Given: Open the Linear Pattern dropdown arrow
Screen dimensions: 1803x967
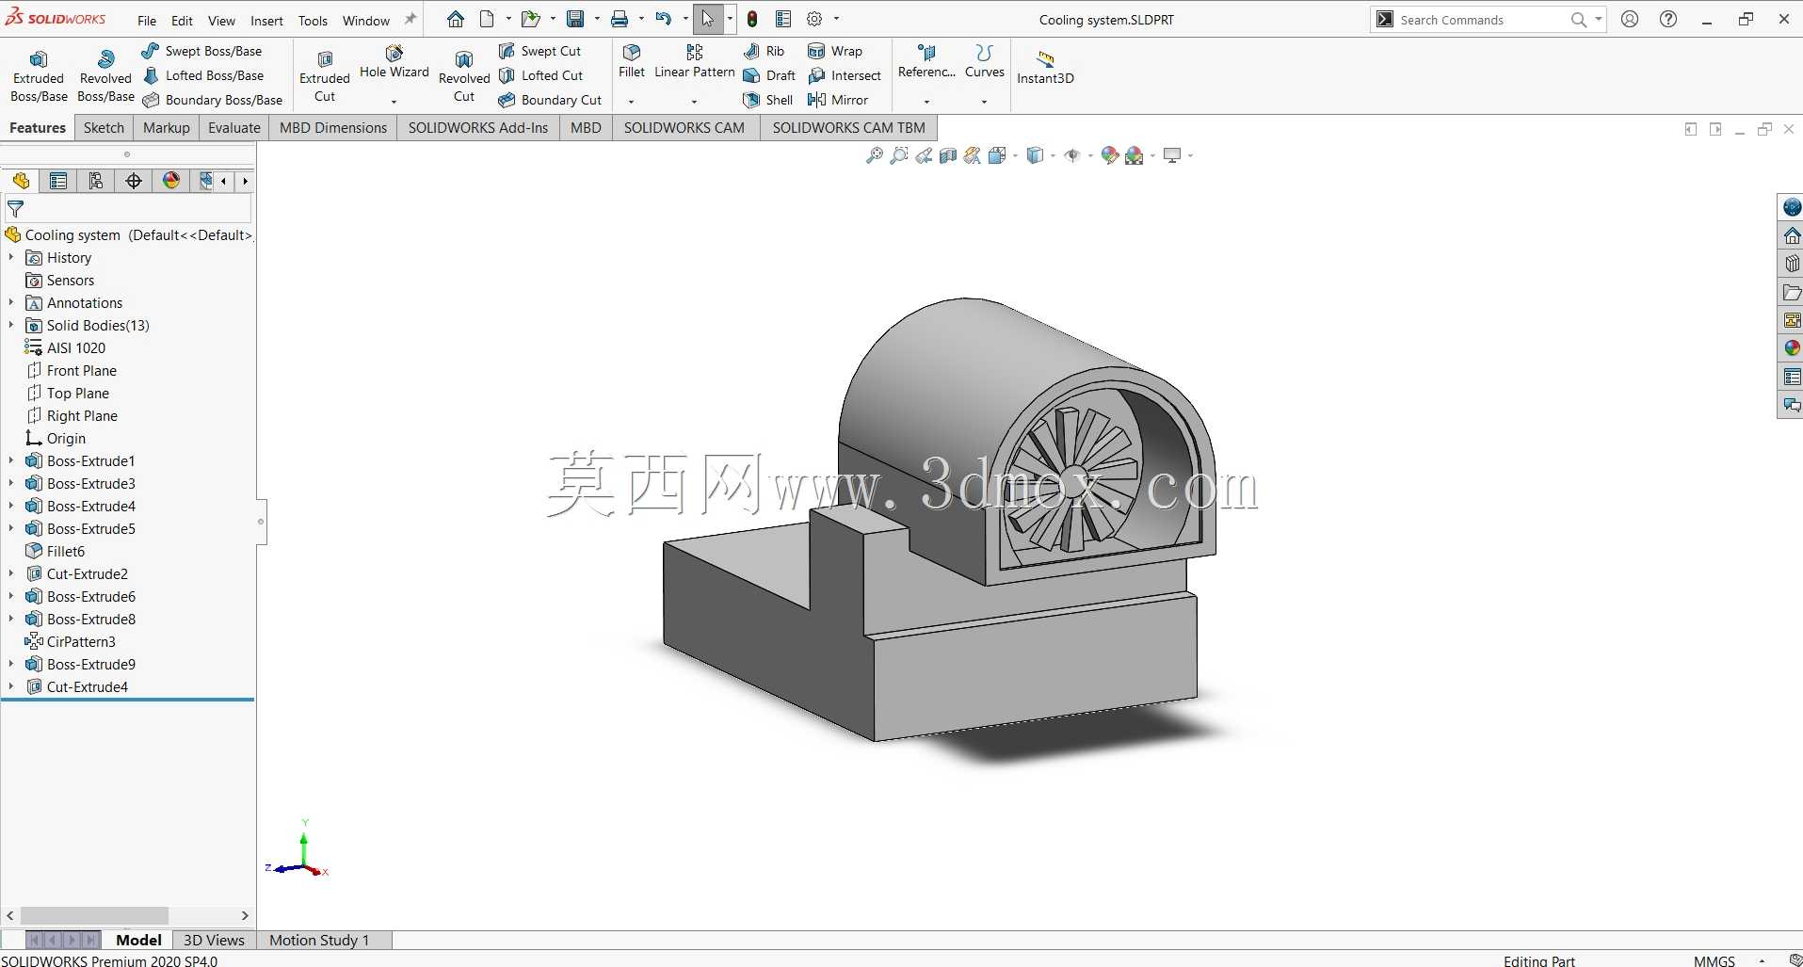Looking at the screenshot, I should [x=694, y=102].
